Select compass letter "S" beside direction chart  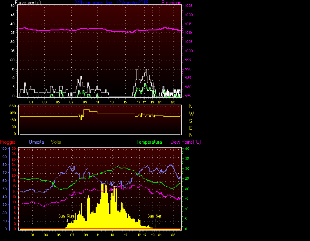pos(190,121)
